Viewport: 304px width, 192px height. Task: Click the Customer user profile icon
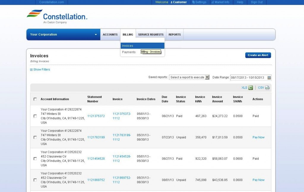(x=172, y=2)
